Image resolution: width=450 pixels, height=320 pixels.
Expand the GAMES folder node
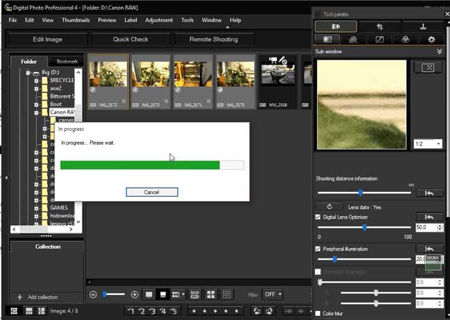coord(37,208)
